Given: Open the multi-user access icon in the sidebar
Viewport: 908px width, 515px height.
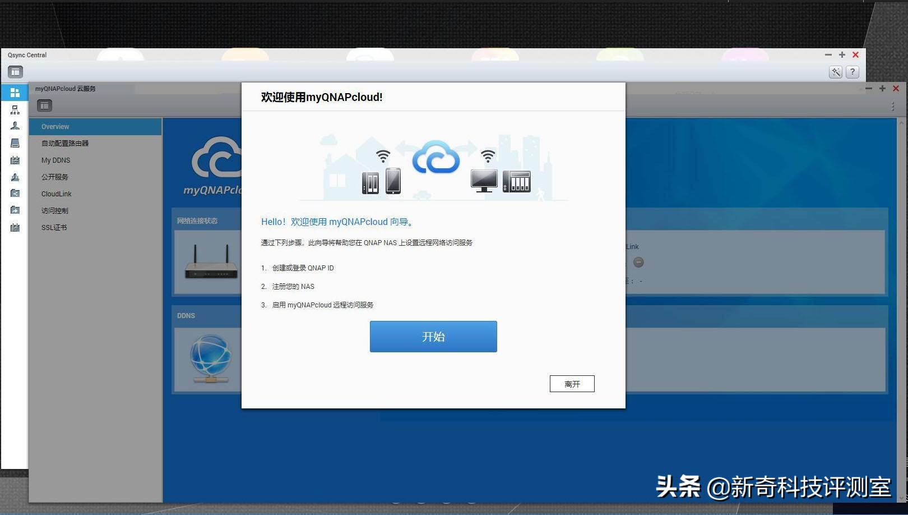Looking at the screenshot, I should (15, 177).
